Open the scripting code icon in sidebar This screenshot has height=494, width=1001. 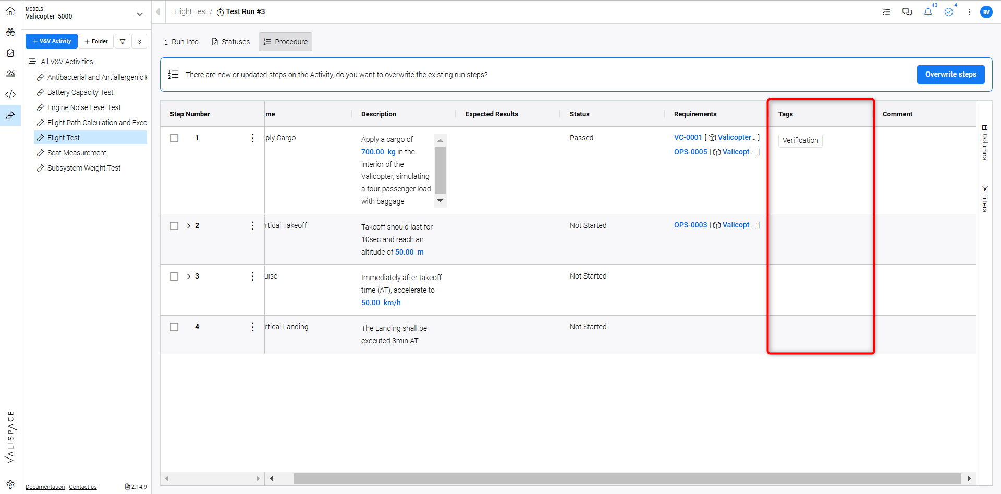click(10, 94)
